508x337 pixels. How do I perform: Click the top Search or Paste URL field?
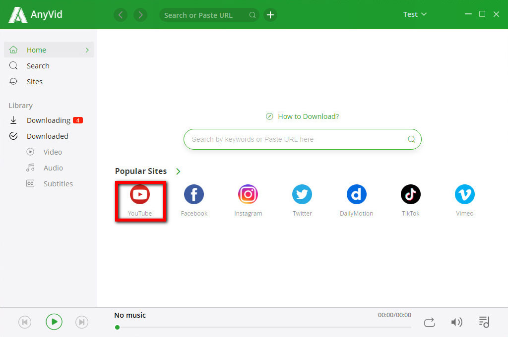point(209,15)
